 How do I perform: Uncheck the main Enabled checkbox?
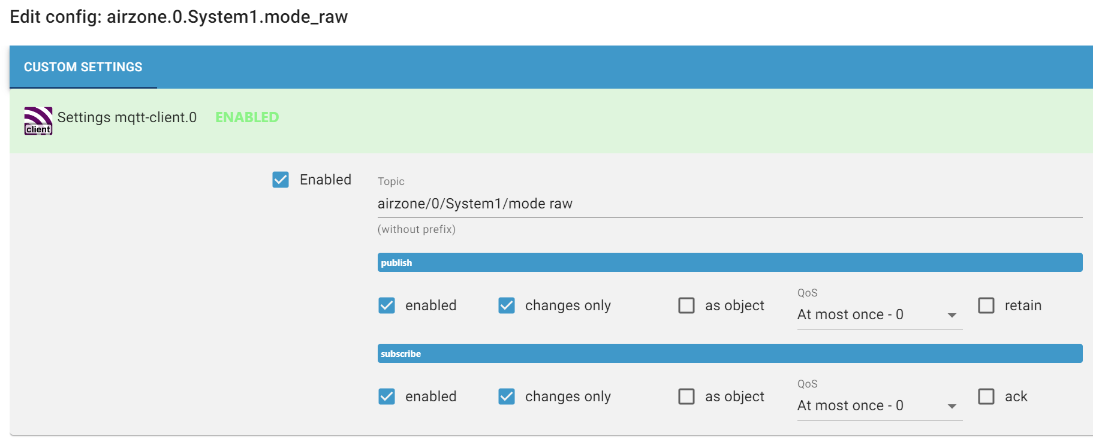click(281, 180)
